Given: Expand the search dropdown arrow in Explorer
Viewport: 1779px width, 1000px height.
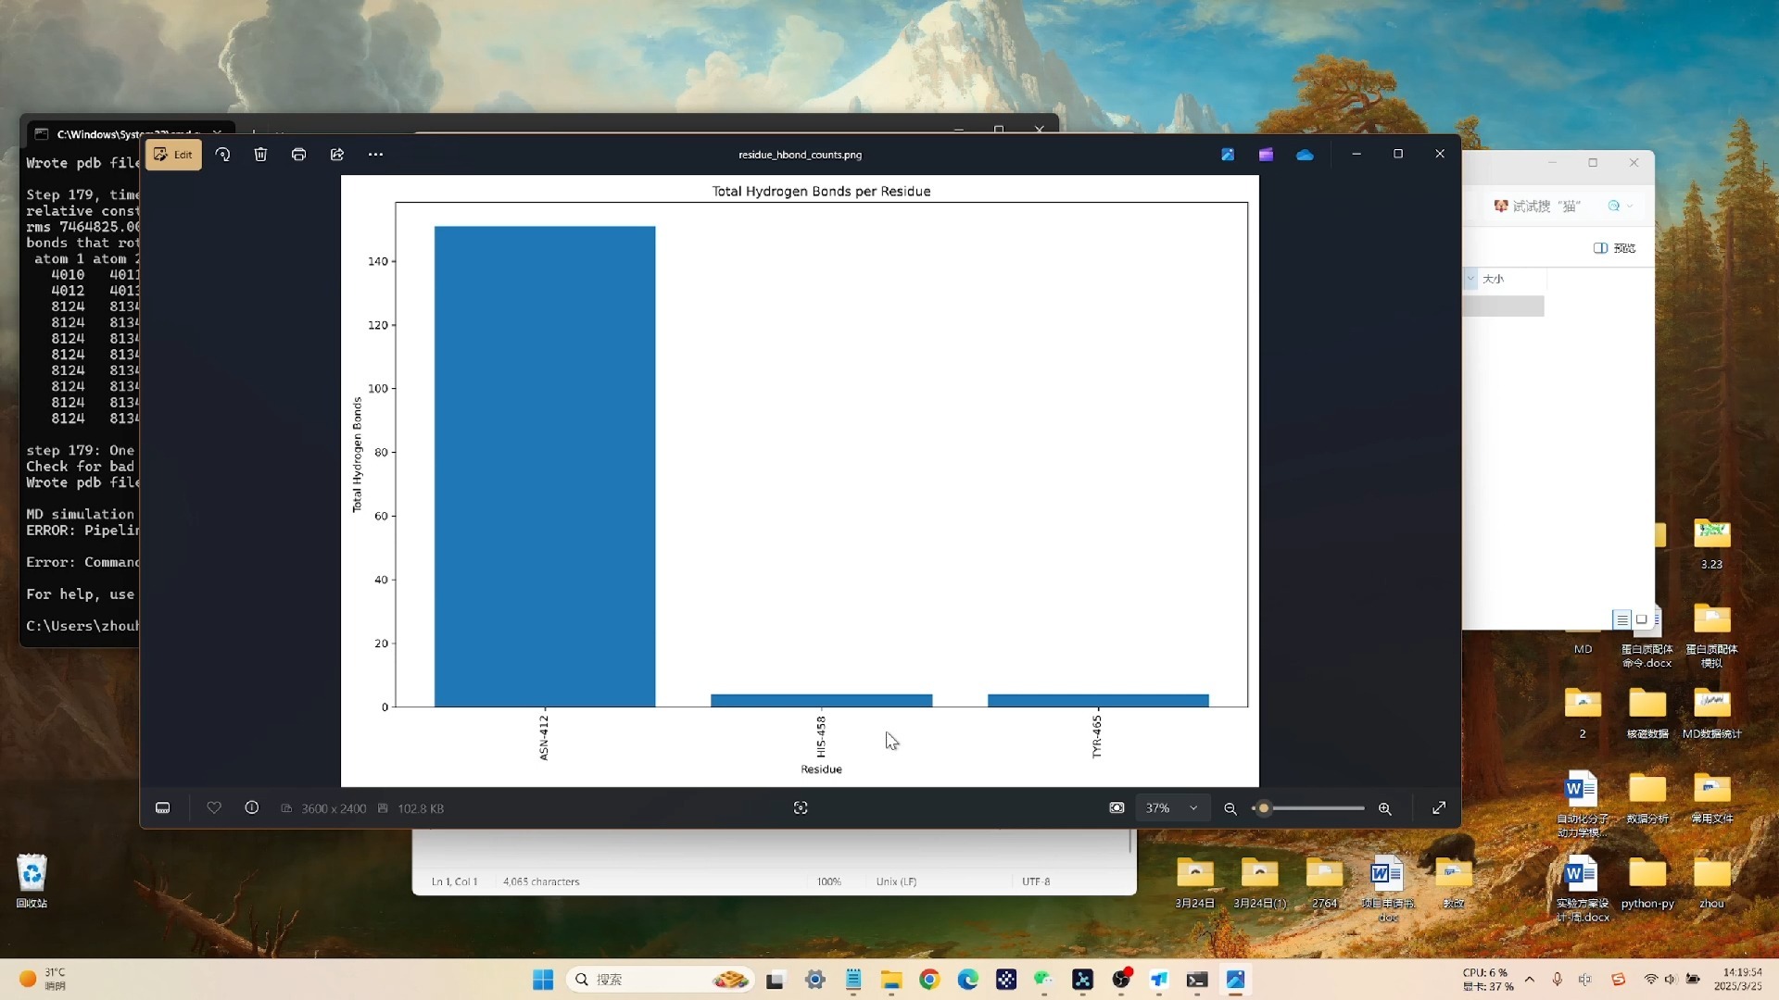Looking at the screenshot, I should click(x=1630, y=206).
